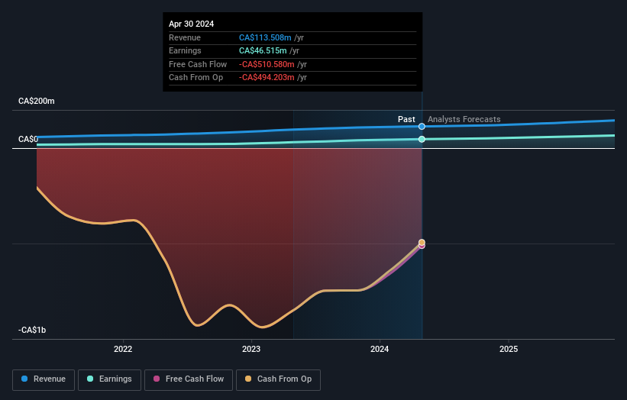
Task: Toggle the Free Cash Flow legend button
Action: pos(189,379)
